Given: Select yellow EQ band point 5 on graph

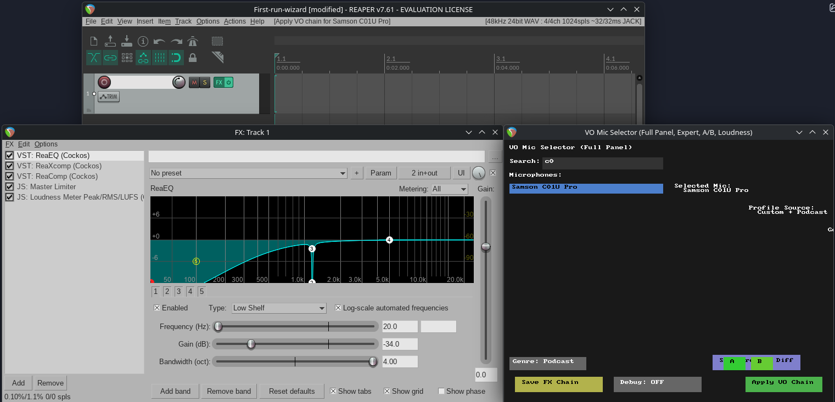Looking at the screenshot, I should pyautogui.click(x=196, y=261).
